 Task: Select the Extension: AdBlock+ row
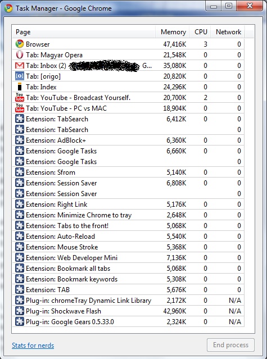pyautogui.click(x=128, y=140)
